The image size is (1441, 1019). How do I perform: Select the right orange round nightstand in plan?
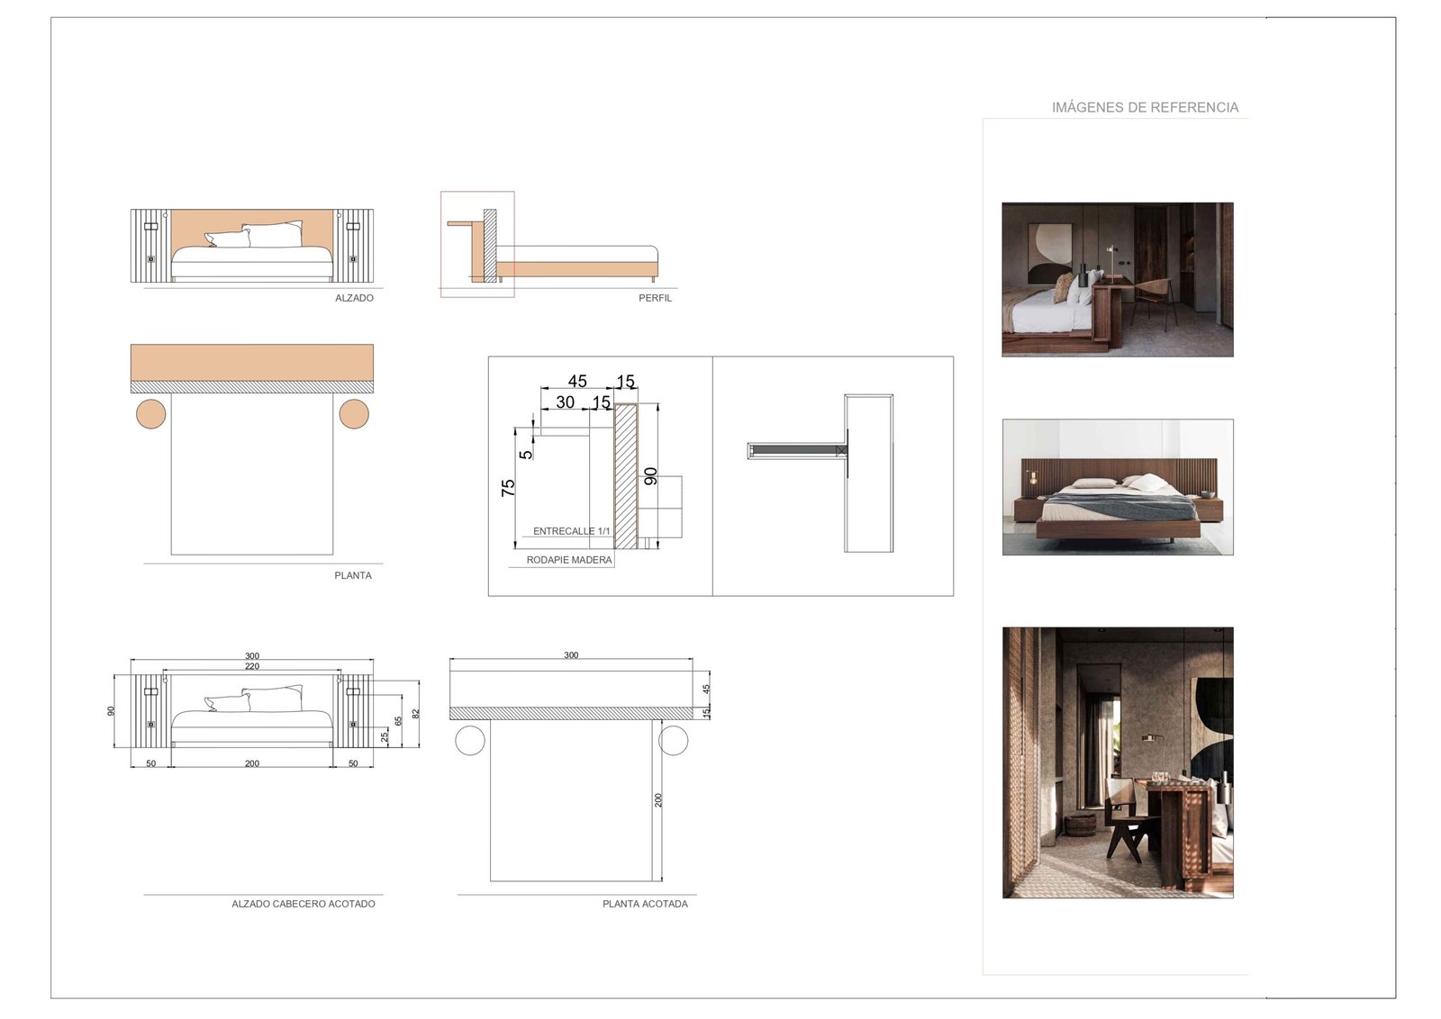click(355, 414)
